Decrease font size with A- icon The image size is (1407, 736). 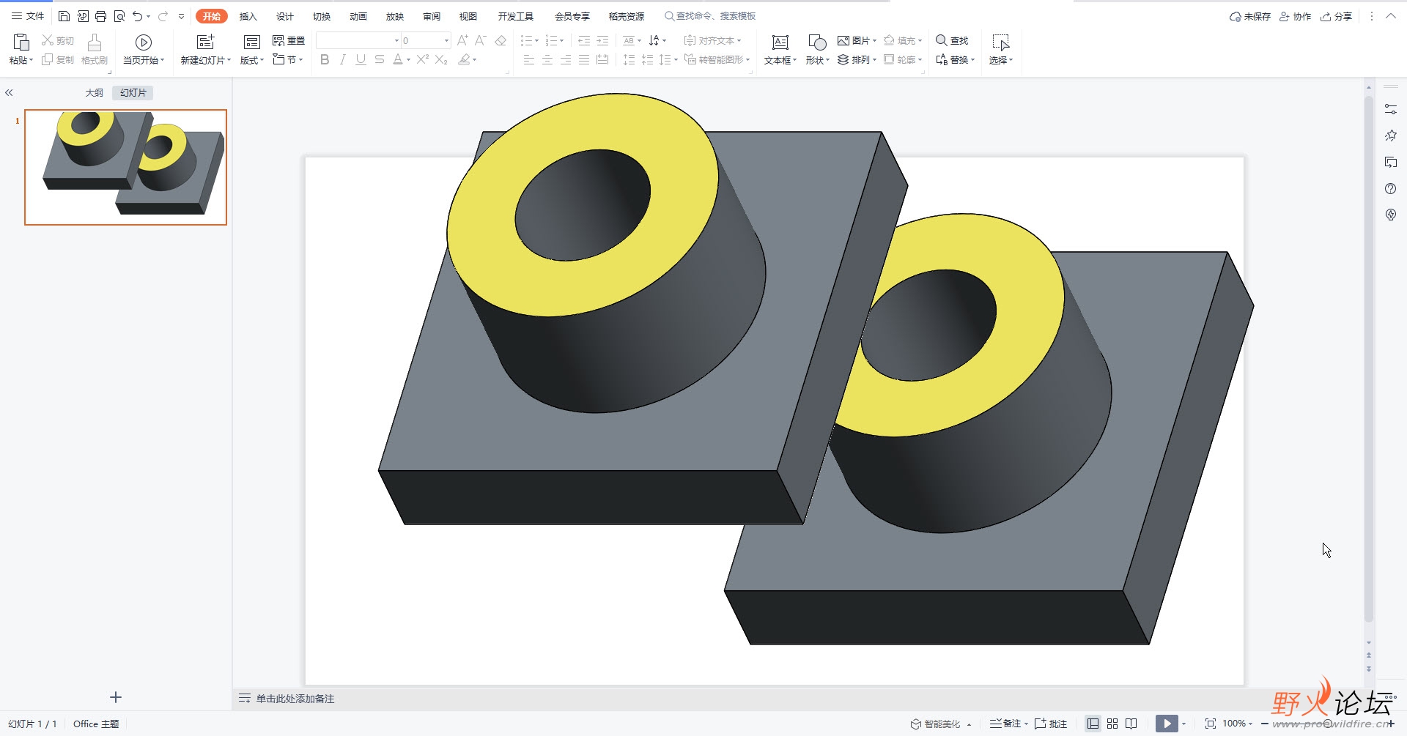(481, 40)
